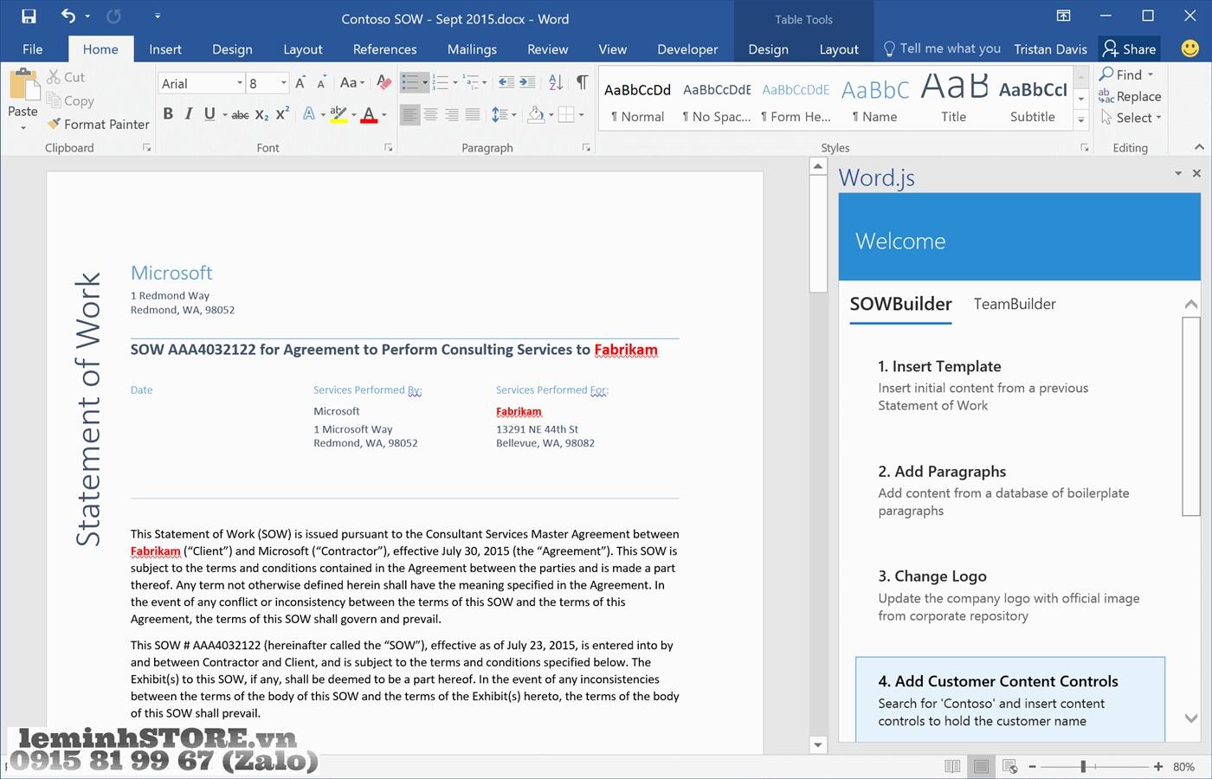
Task: Expand the Styles gallery
Action: point(1080,120)
